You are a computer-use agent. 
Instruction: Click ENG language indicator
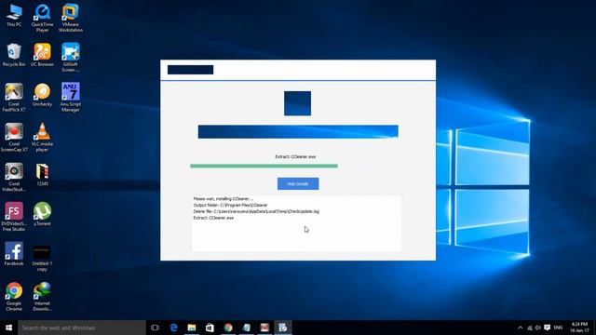pyautogui.click(x=558, y=328)
